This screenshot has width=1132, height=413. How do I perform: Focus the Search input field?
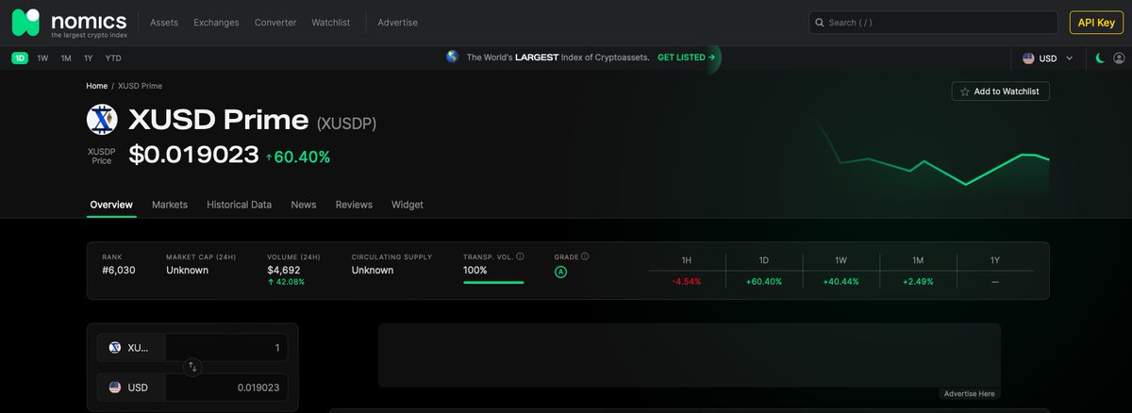933,23
